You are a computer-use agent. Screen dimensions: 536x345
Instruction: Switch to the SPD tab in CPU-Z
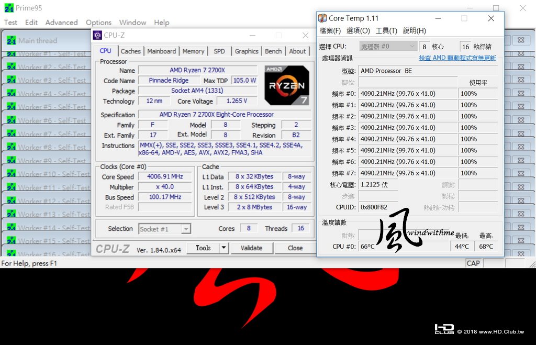tap(219, 51)
